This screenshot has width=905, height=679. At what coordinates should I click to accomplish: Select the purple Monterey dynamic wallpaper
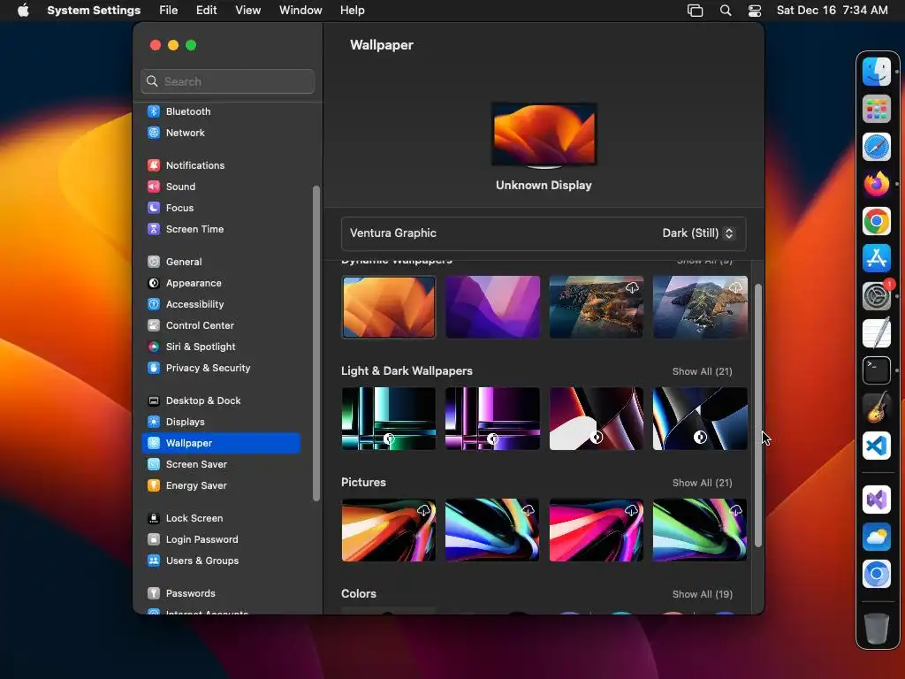click(492, 307)
